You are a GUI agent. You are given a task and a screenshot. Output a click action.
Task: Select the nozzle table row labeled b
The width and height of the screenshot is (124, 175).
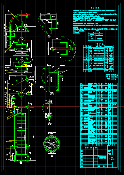click(x=99, y=51)
